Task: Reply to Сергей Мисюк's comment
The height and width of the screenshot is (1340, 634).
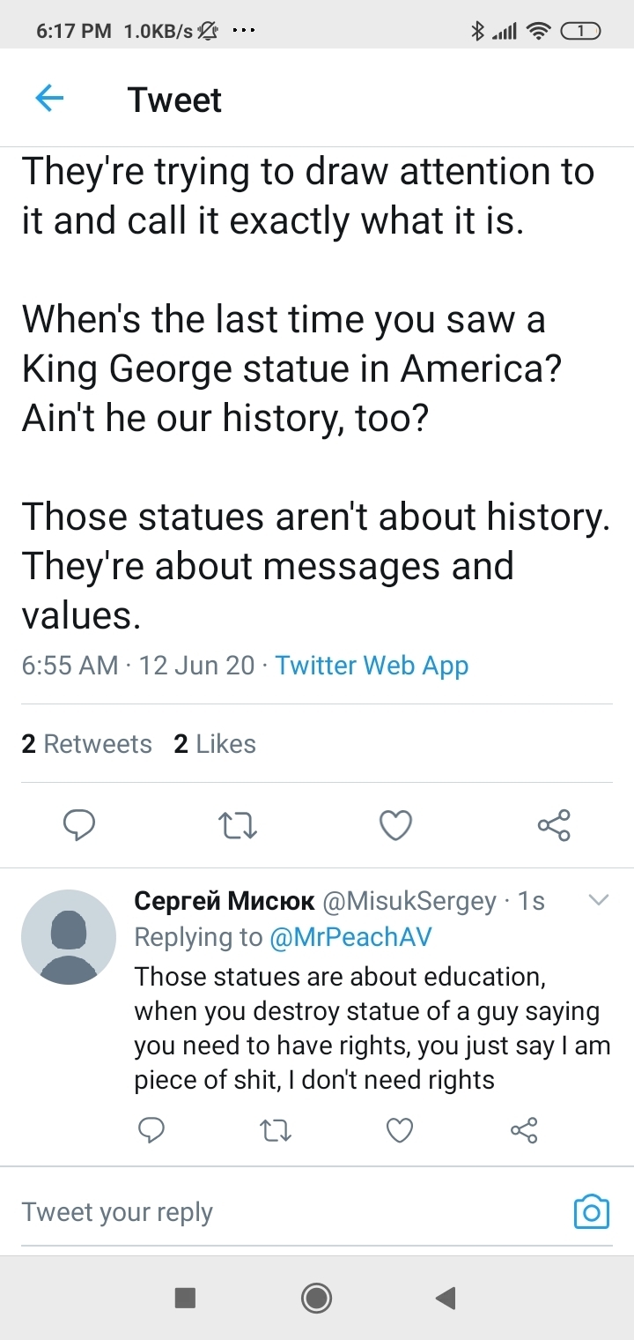Action: coord(152,1129)
